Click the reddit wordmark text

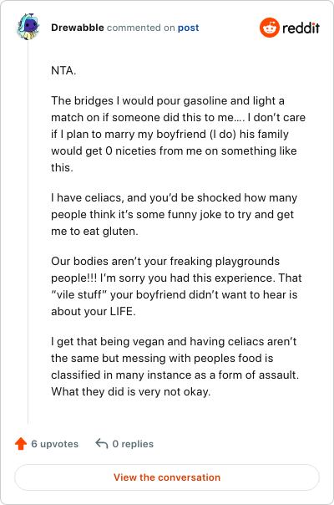pos(301,28)
